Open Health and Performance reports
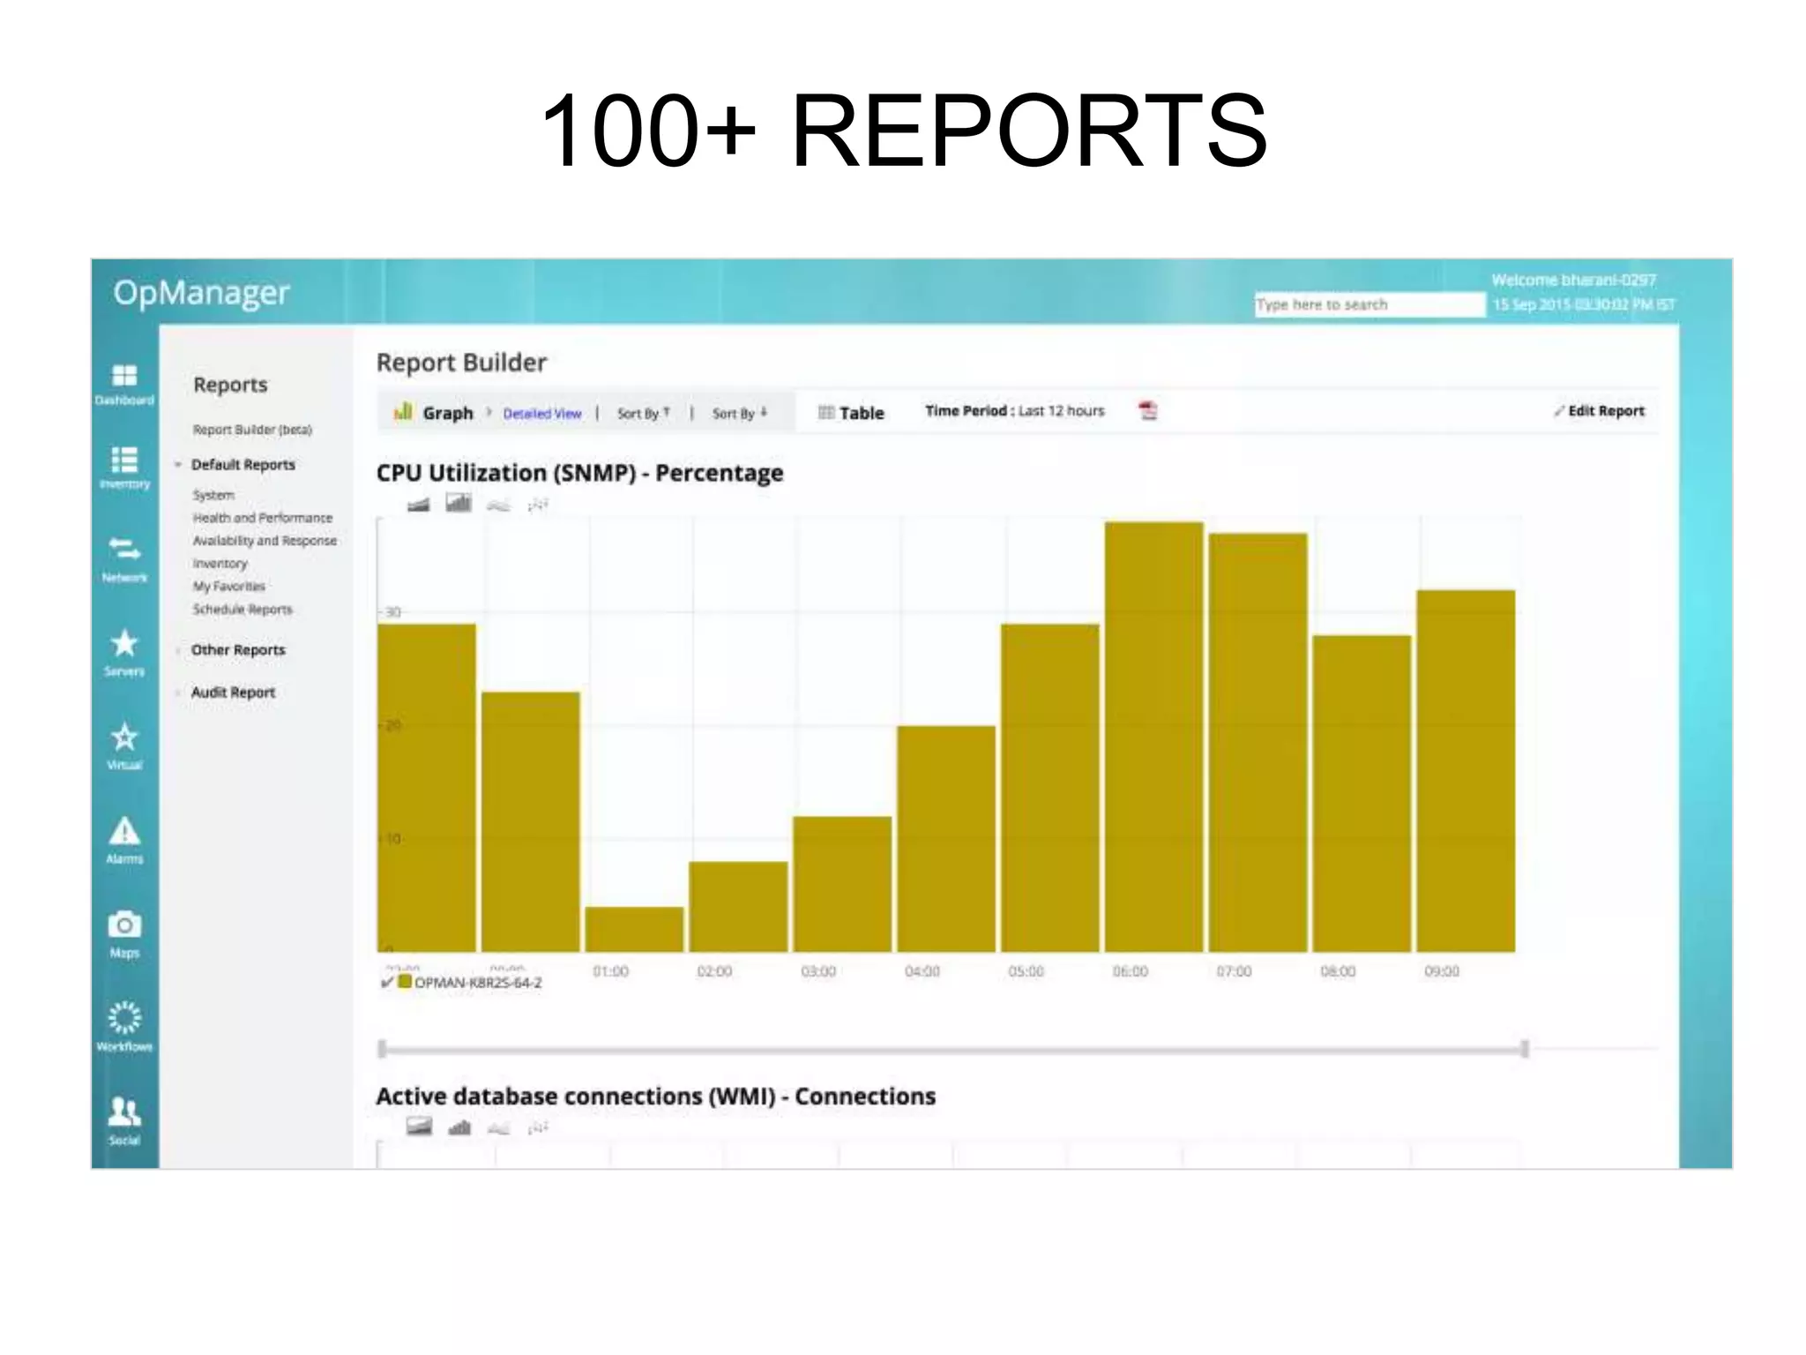 tap(263, 518)
